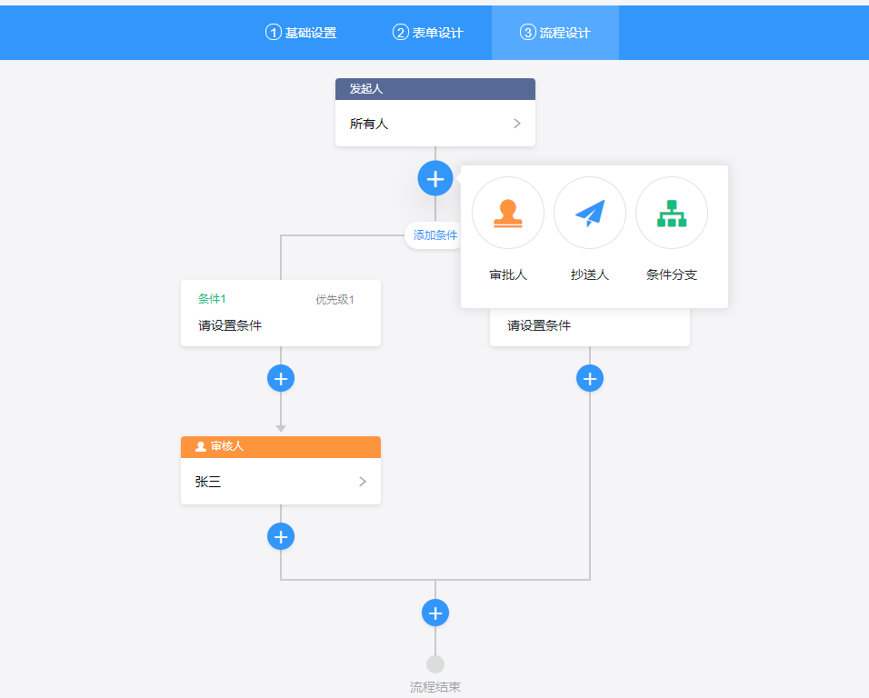Click person icon in 审核人 header
Image resolution: width=869 pixels, height=698 pixels.
click(x=201, y=446)
